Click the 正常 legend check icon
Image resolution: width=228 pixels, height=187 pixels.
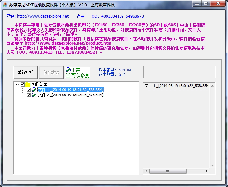[x=68, y=70]
